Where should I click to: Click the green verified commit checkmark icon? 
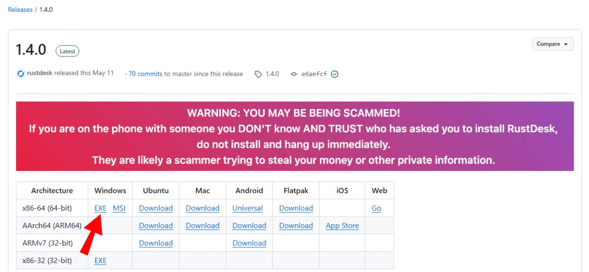(x=335, y=74)
